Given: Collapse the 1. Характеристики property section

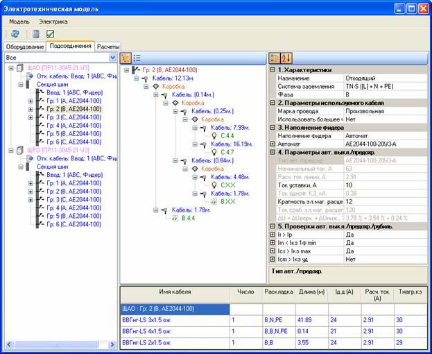Looking at the screenshot, I should 273,70.
